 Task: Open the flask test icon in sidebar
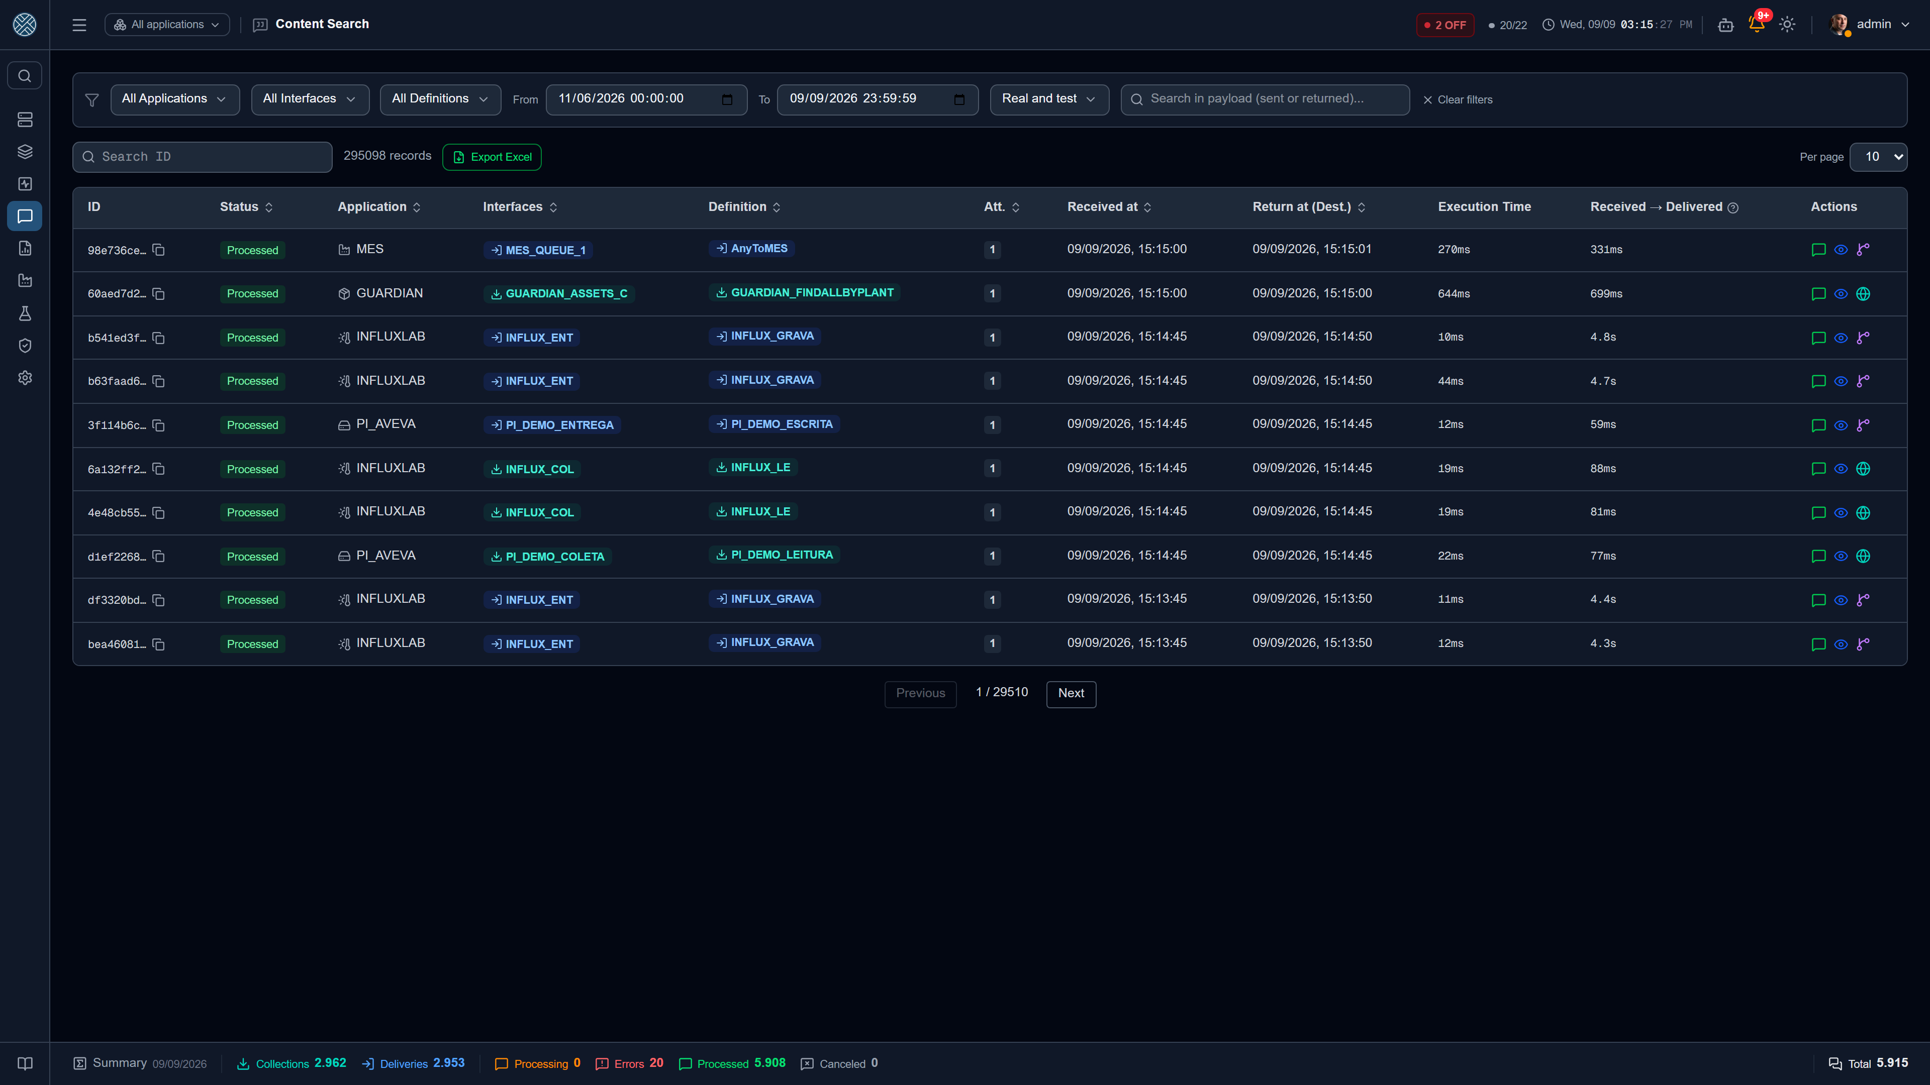pyautogui.click(x=25, y=314)
